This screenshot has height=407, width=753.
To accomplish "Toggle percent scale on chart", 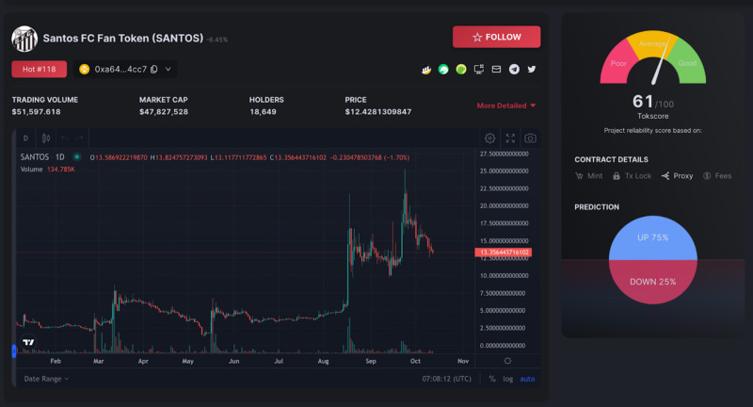I will click(x=492, y=379).
